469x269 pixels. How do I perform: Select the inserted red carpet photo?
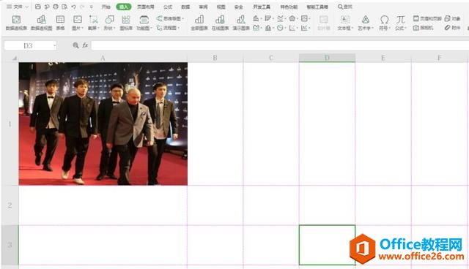point(103,124)
